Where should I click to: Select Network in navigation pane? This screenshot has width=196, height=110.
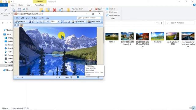(x=8, y=70)
